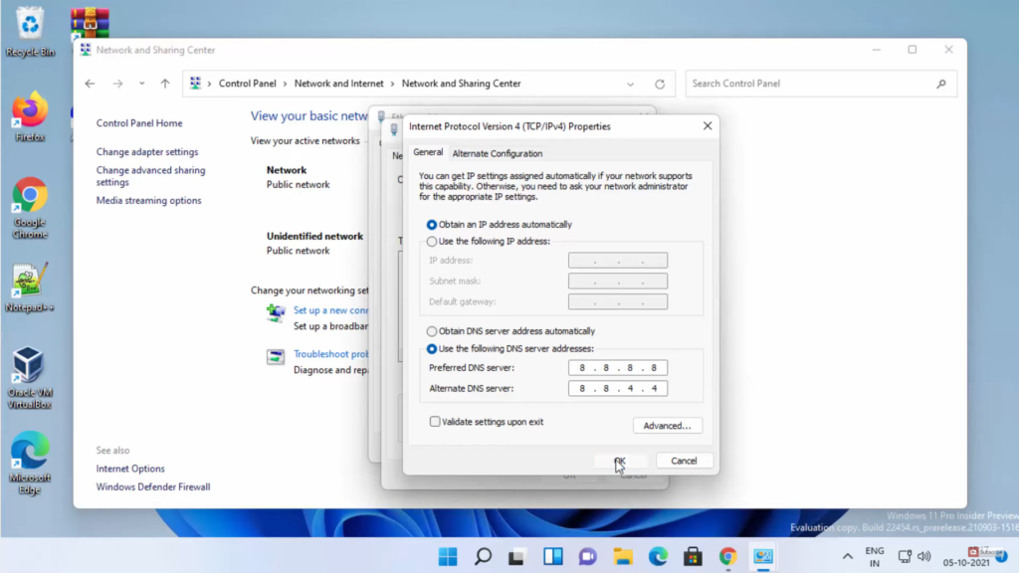This screenshot has width=1019, height=573.
Task: Open Microsoft Store from taskbar
Action: 693,556
